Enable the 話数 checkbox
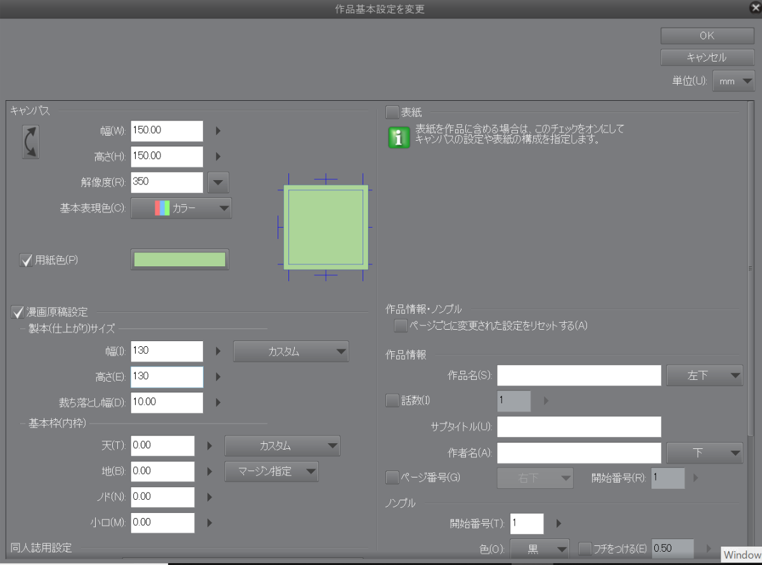Screen dimensions: 762x565 click(392, 400)
